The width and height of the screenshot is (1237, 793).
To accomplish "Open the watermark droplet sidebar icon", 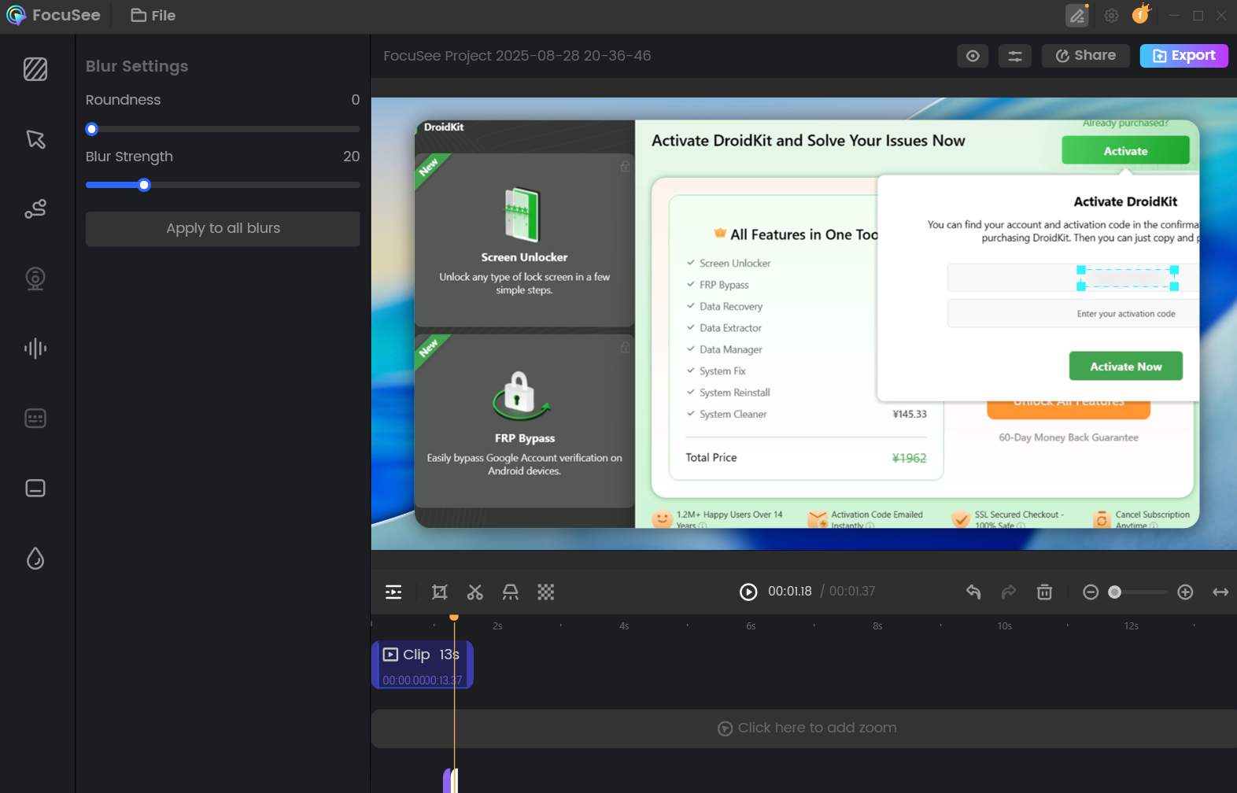I will click(x=35, y=558).
